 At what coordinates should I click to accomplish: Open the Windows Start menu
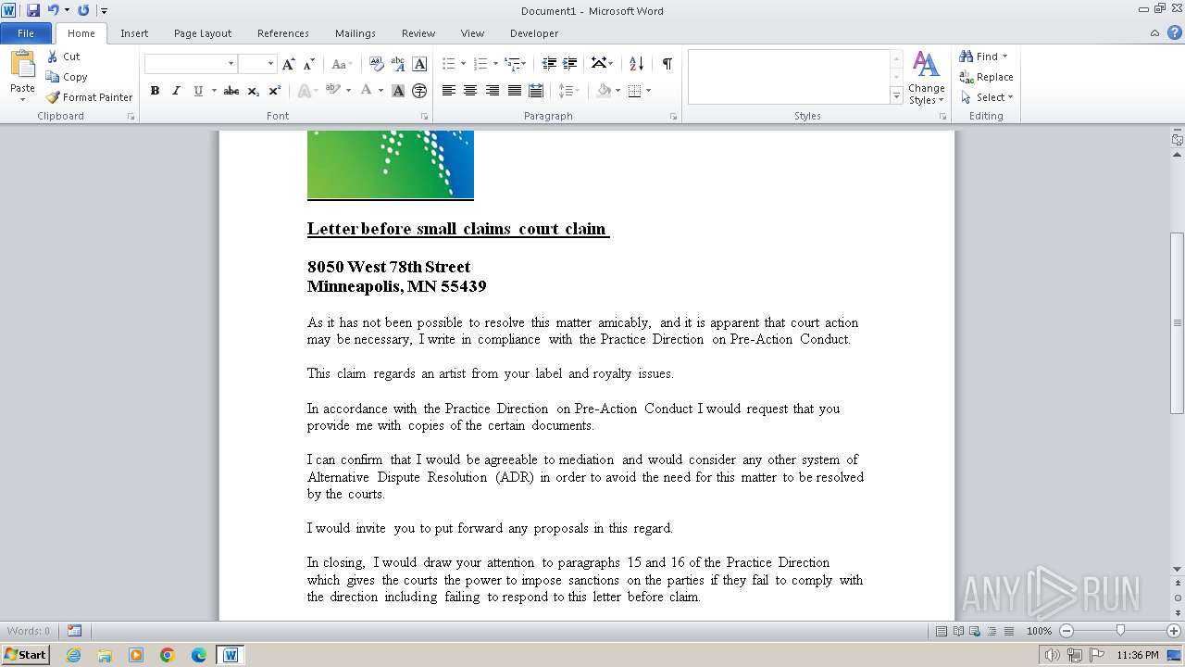pyautogui.click(x=25, y=654)
